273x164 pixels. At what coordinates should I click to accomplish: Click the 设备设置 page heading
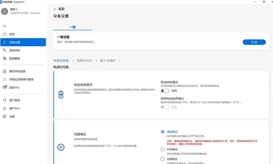click(61, 16)
